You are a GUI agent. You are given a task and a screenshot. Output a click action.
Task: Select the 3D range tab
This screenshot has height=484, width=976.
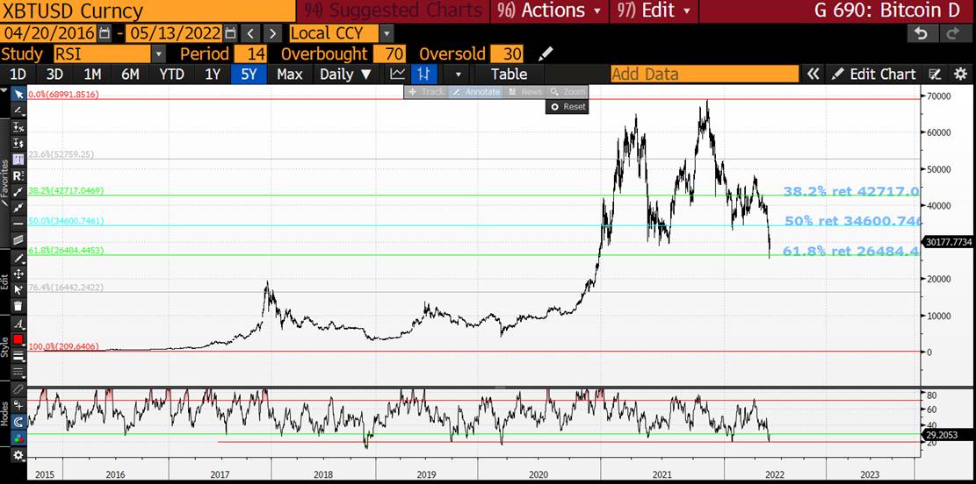coord(54,75)
